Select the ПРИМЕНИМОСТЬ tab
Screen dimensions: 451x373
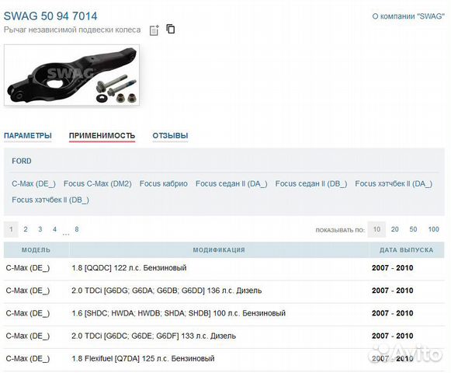(102, 136)
